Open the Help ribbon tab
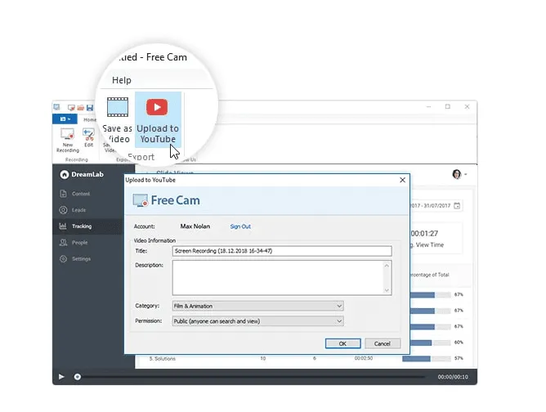546x412 pixels. 122,80
